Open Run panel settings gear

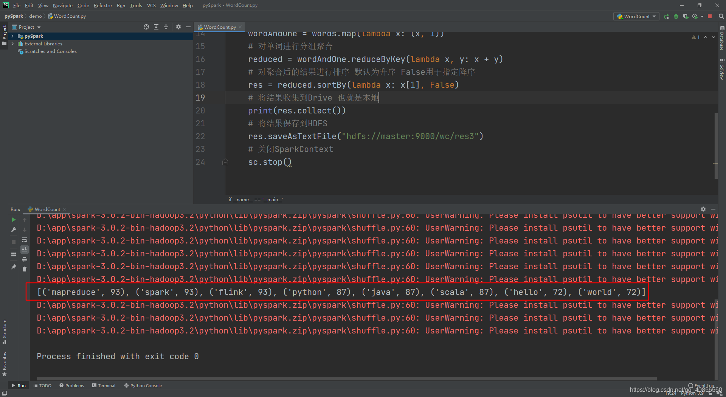703,209
